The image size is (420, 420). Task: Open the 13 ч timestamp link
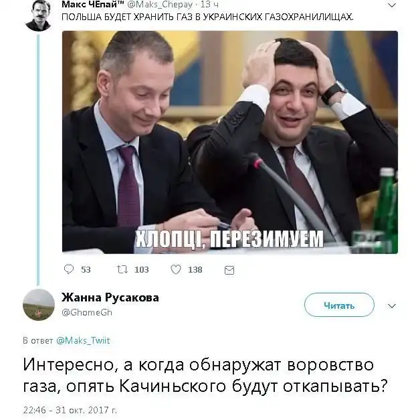(209, 4)
